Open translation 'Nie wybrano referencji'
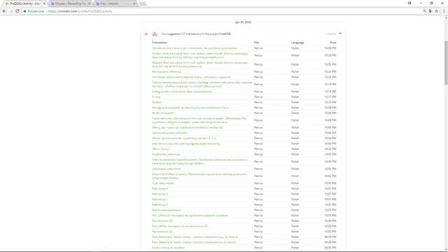The height and width of the screenshot is (252, 448). (x=167, y=71)
